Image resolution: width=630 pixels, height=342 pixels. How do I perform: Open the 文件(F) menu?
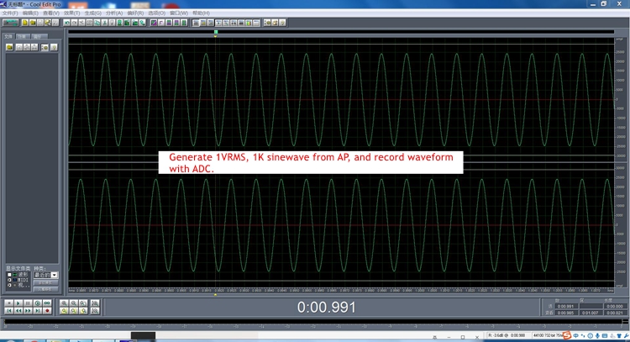tap(9, 13)
